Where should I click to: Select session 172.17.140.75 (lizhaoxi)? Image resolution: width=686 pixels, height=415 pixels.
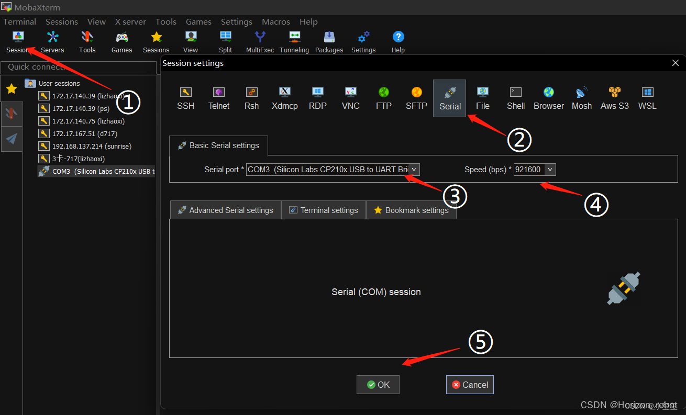pos(82,121)
